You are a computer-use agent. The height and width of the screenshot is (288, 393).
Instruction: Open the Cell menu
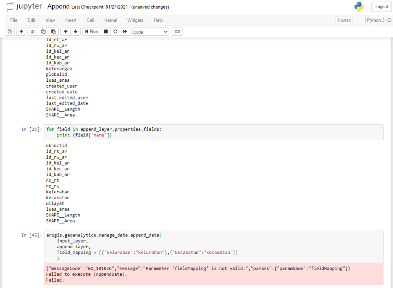tap(90, 20)
